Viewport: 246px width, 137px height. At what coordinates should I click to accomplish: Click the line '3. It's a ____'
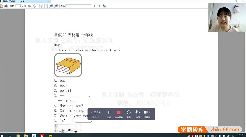73,121
